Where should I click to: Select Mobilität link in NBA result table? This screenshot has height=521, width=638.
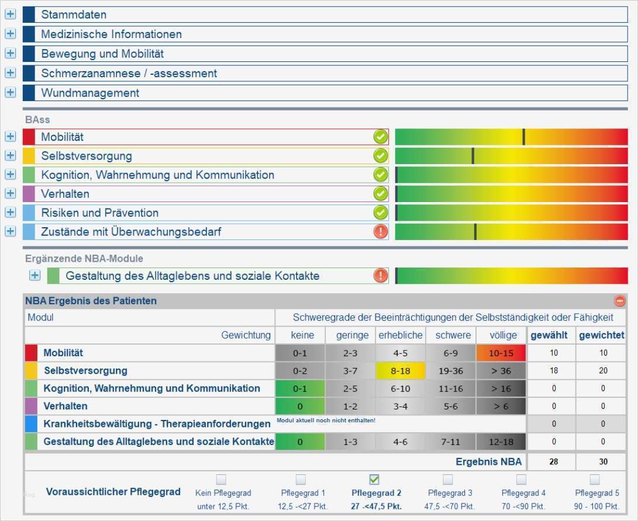pyautogui.click(x=63, y=353)
